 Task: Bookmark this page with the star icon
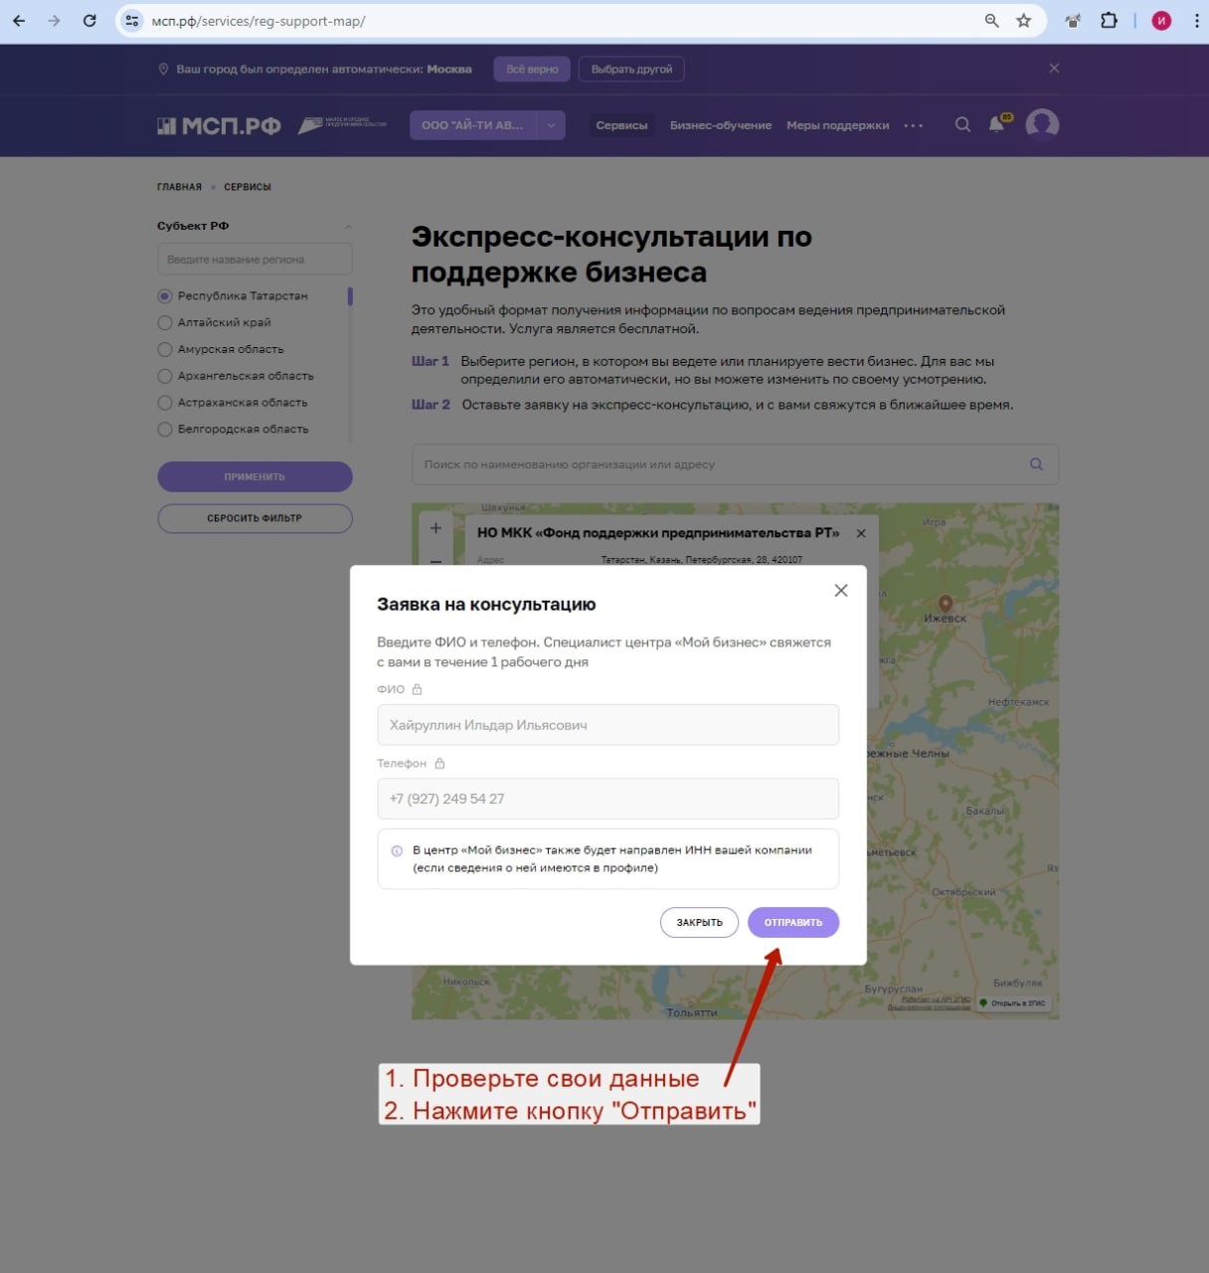[x=1023, y=21]
